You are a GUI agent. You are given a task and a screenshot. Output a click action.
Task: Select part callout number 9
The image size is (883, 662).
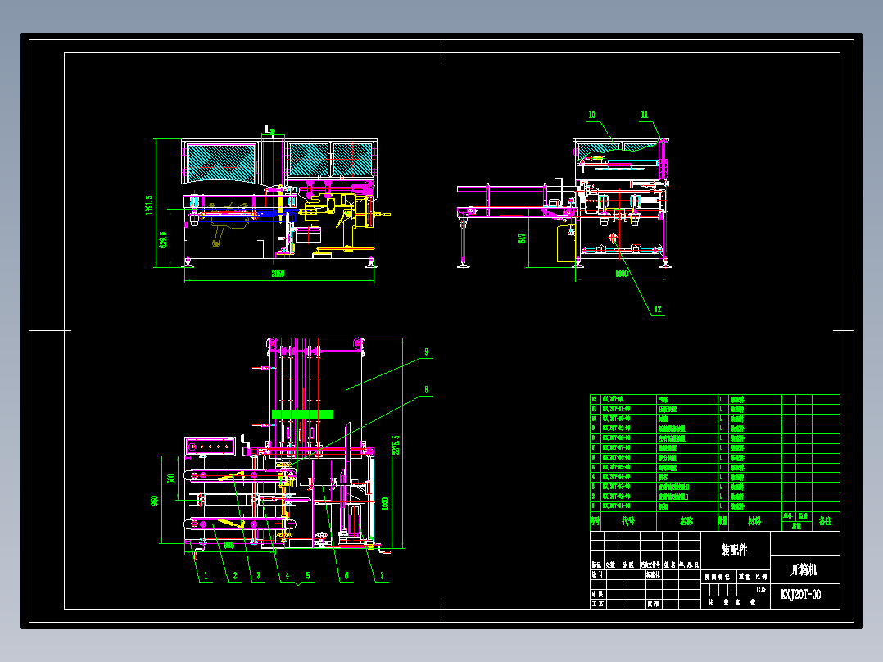coord(426,352)
